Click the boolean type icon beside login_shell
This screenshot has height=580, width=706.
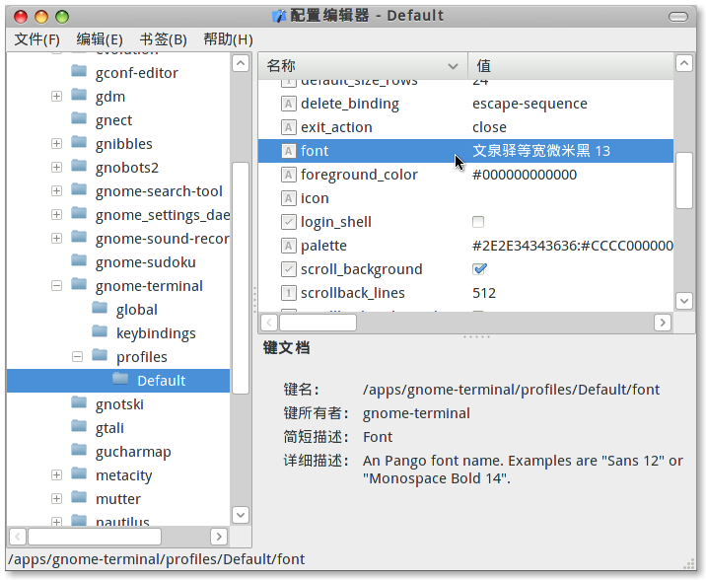tap(288, 222)
